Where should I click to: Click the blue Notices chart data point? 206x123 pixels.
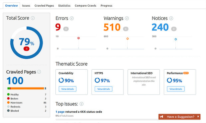coord(176,39)
